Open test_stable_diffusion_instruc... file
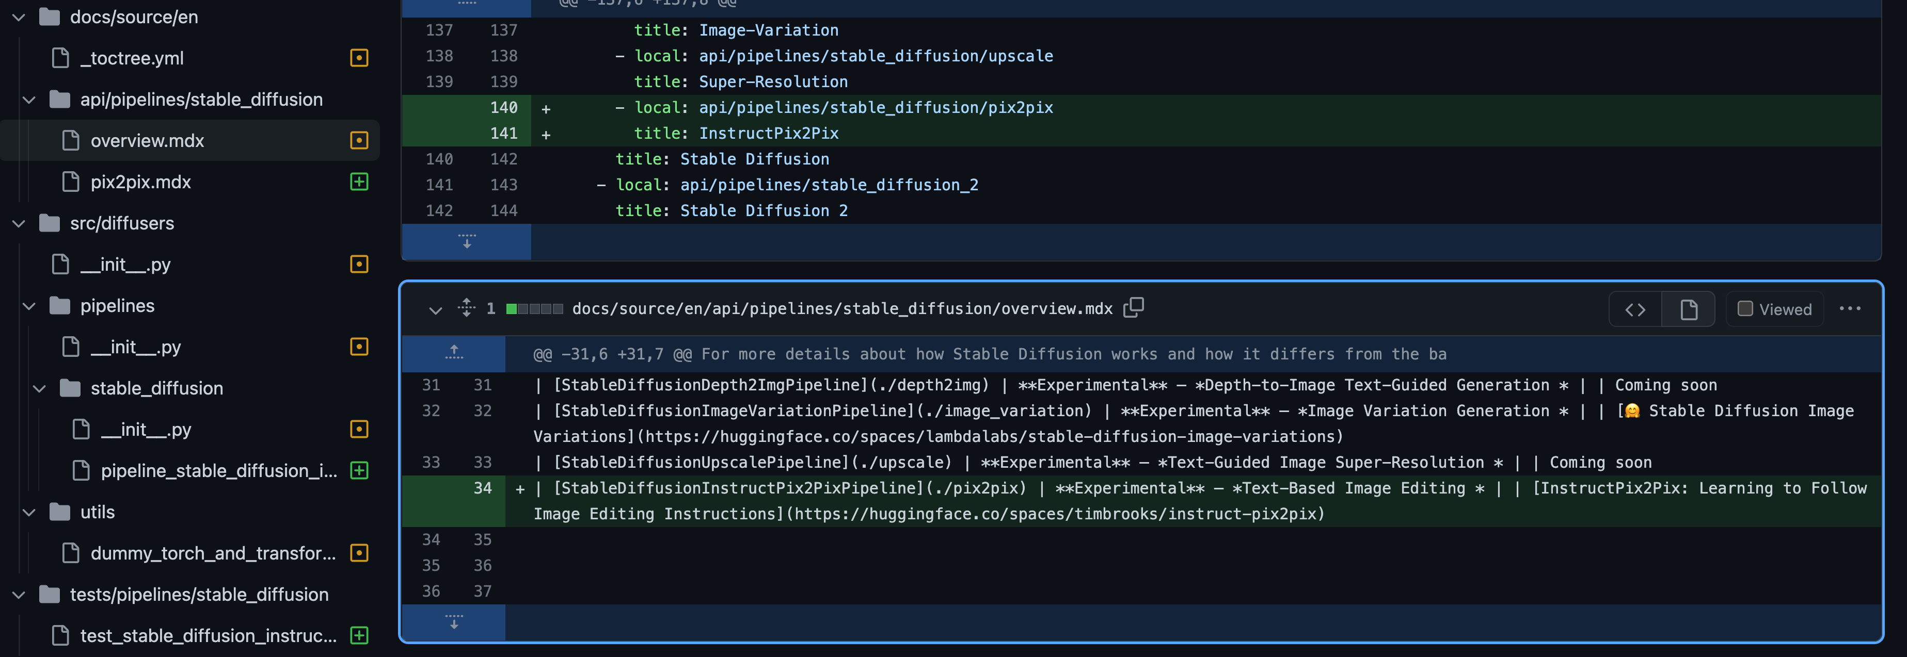This screenshot has height=657, width=1907. tap(208, 635)
